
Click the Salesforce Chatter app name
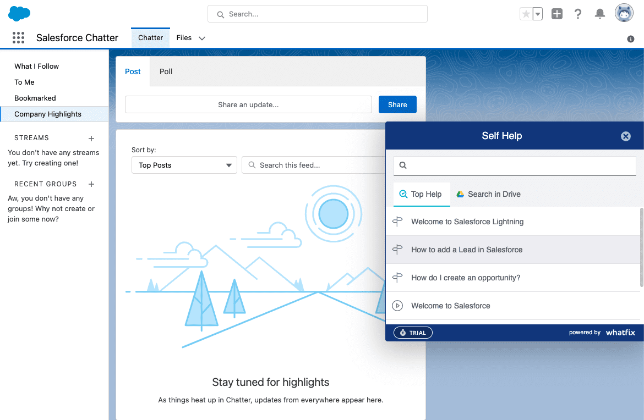pyautogui.click(x=77, y=38)
